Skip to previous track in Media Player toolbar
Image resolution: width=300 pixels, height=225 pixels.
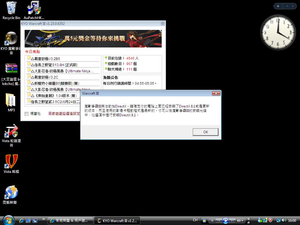[x=218, y=221]
